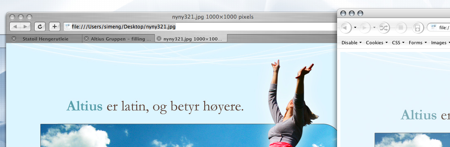
Task: Open back-history dropdown arrow in right window
Action: (355, 28)
